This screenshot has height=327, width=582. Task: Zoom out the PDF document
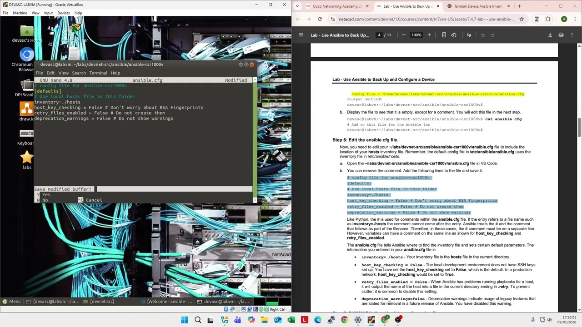403,35
